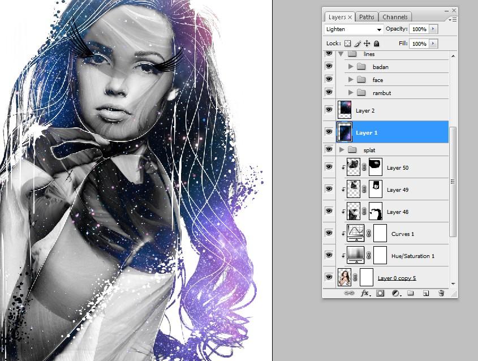Hide the lines group

329,54
